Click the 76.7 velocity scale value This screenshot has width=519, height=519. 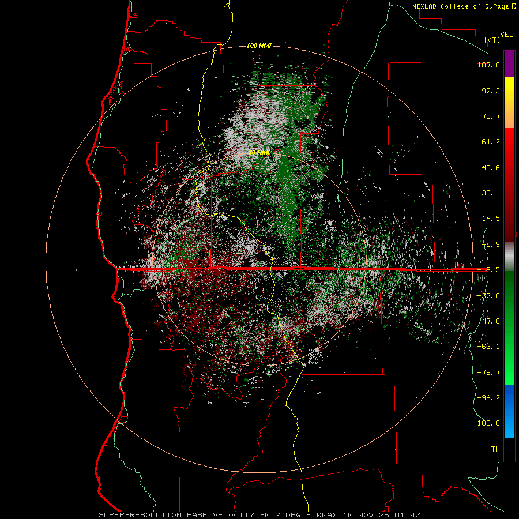(491, 116)
